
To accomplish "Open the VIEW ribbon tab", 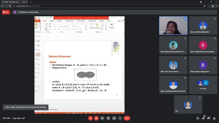I will tap(109, 21).
